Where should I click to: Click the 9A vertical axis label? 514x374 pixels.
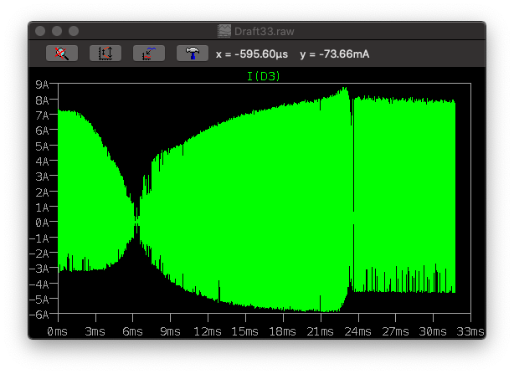tap(42, 85)
